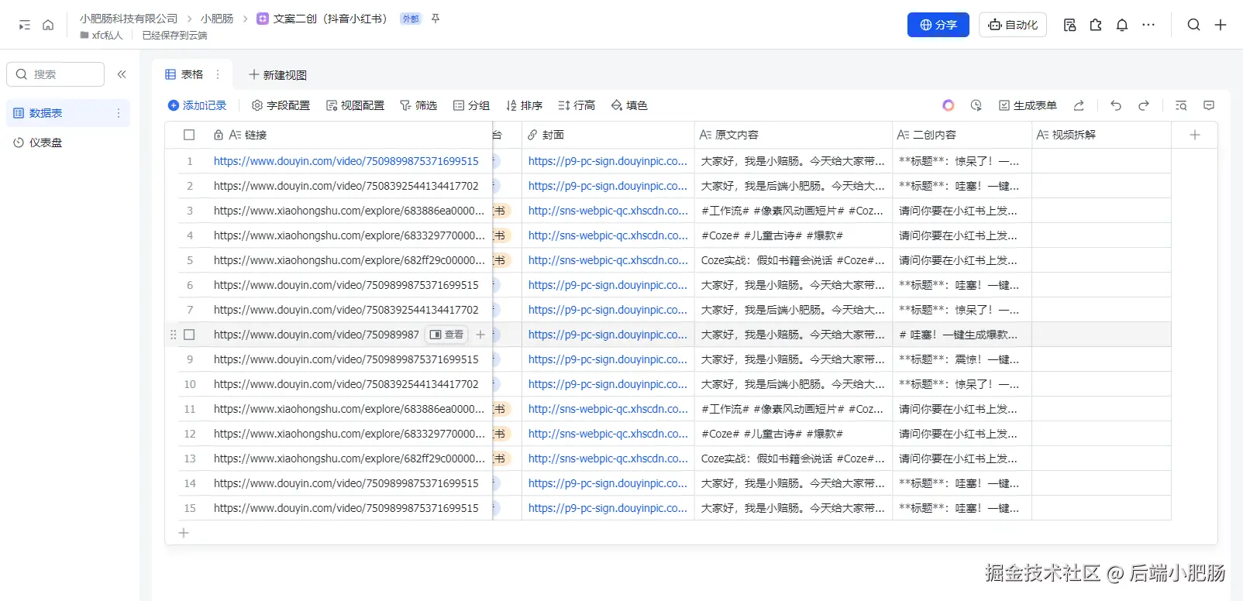Tick the checkbox on hovered row 8

(x=189, y=335)
